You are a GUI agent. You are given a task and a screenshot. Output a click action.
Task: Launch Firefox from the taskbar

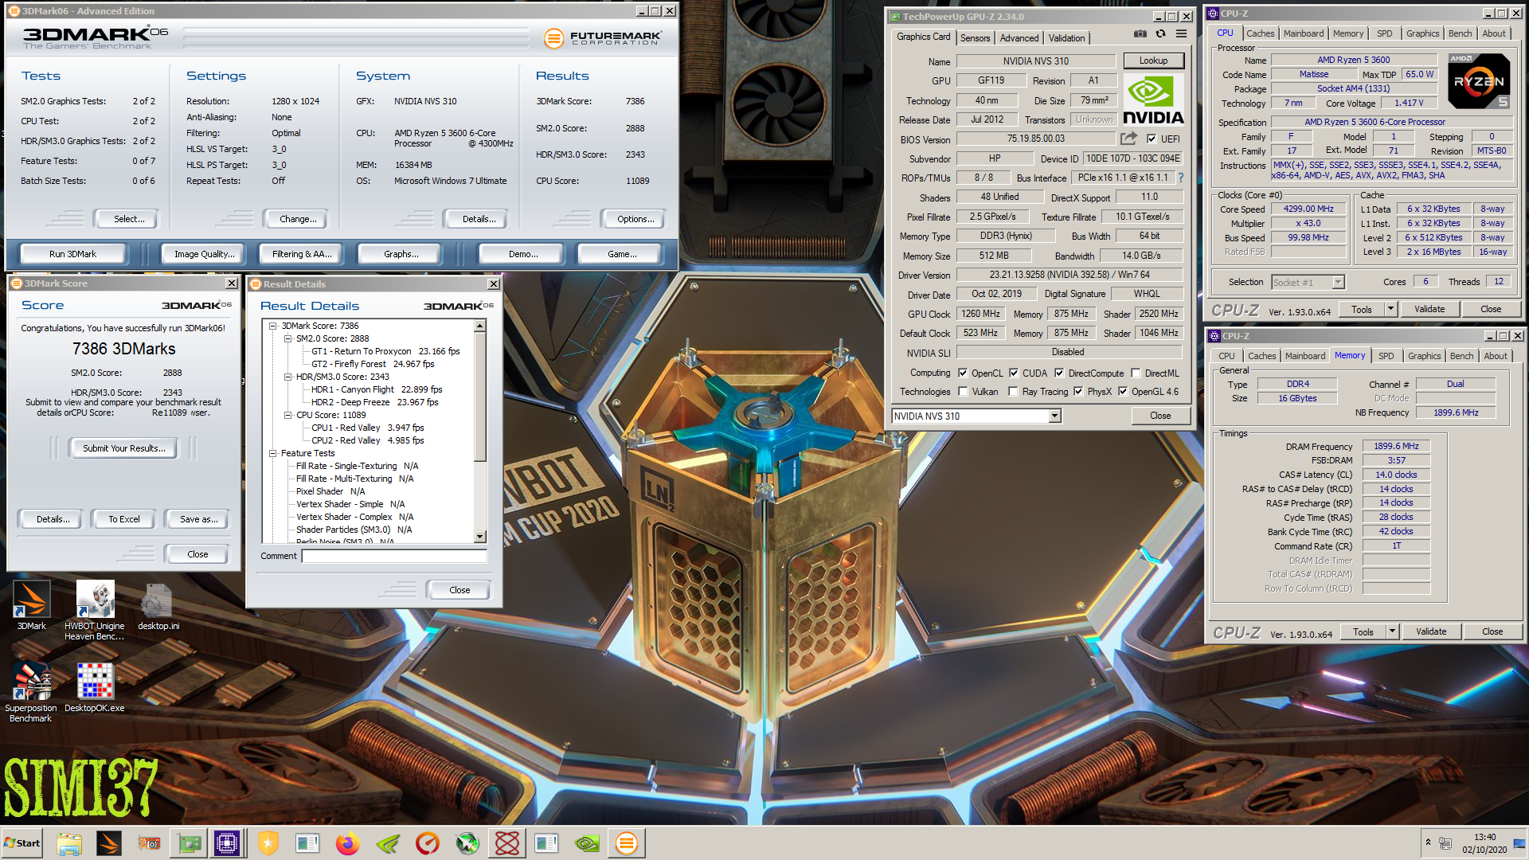point(348,843)
